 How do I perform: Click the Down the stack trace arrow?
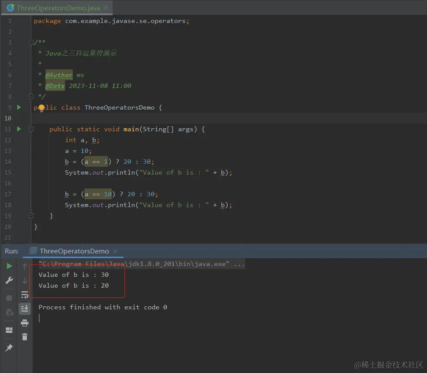click(x=25, y=280)
